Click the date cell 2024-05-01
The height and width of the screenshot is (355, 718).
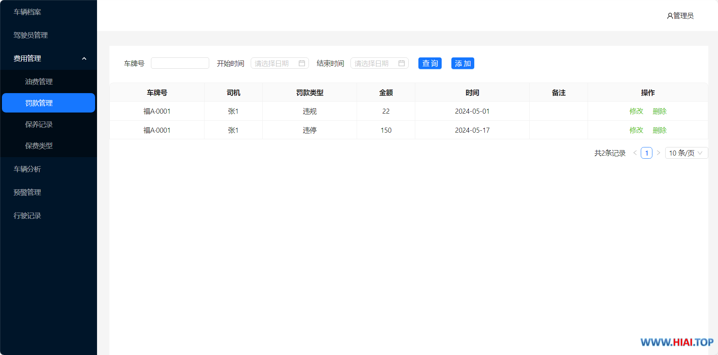(x=472, y=111)
